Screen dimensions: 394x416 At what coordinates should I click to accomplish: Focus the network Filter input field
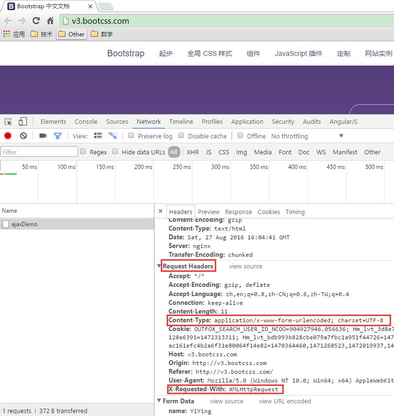tap(39, 152)
